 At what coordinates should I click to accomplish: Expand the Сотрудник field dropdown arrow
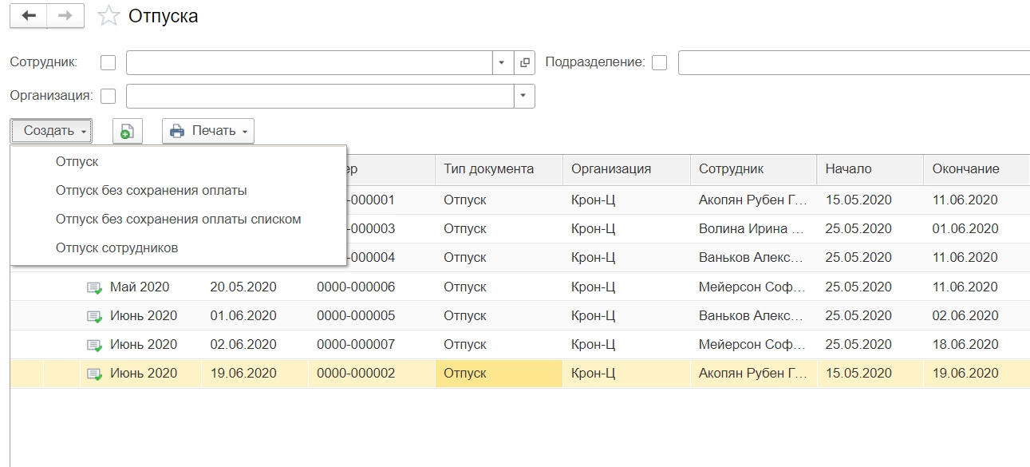[x=502, y=62]
